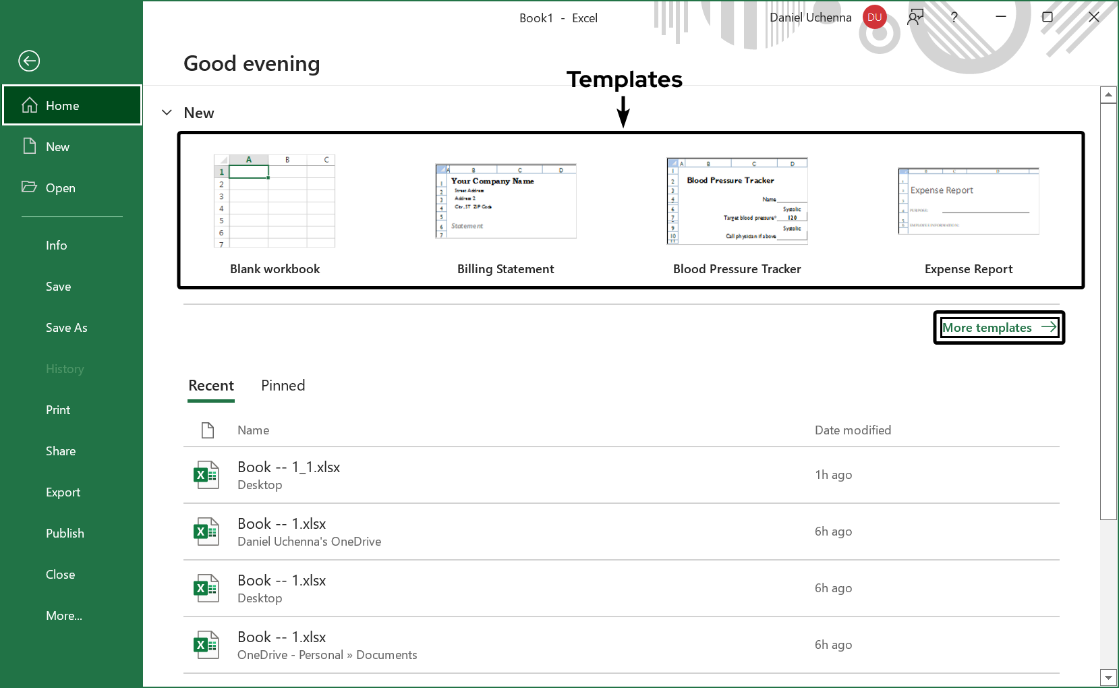
Task: Click the back arrow circle icon
Action: [29, 61]
